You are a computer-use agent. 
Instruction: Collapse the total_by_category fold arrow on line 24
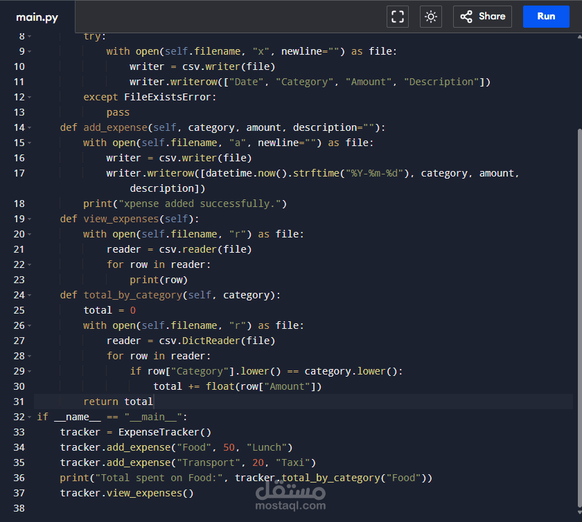[x=29, y=295]
